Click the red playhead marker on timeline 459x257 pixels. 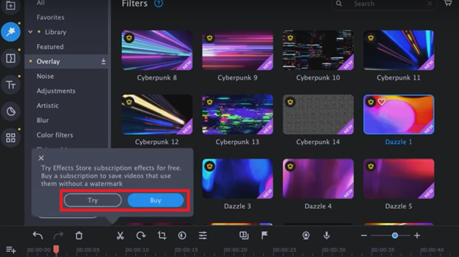[56, 249]
